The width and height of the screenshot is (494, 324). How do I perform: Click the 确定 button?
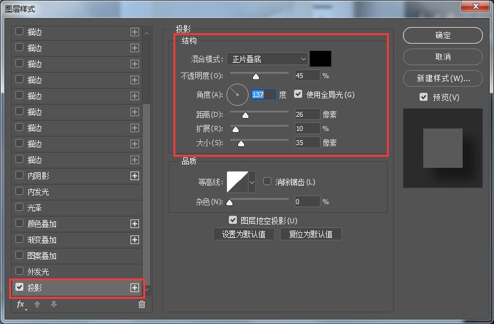pyautogui.click(x=443, y=35)
